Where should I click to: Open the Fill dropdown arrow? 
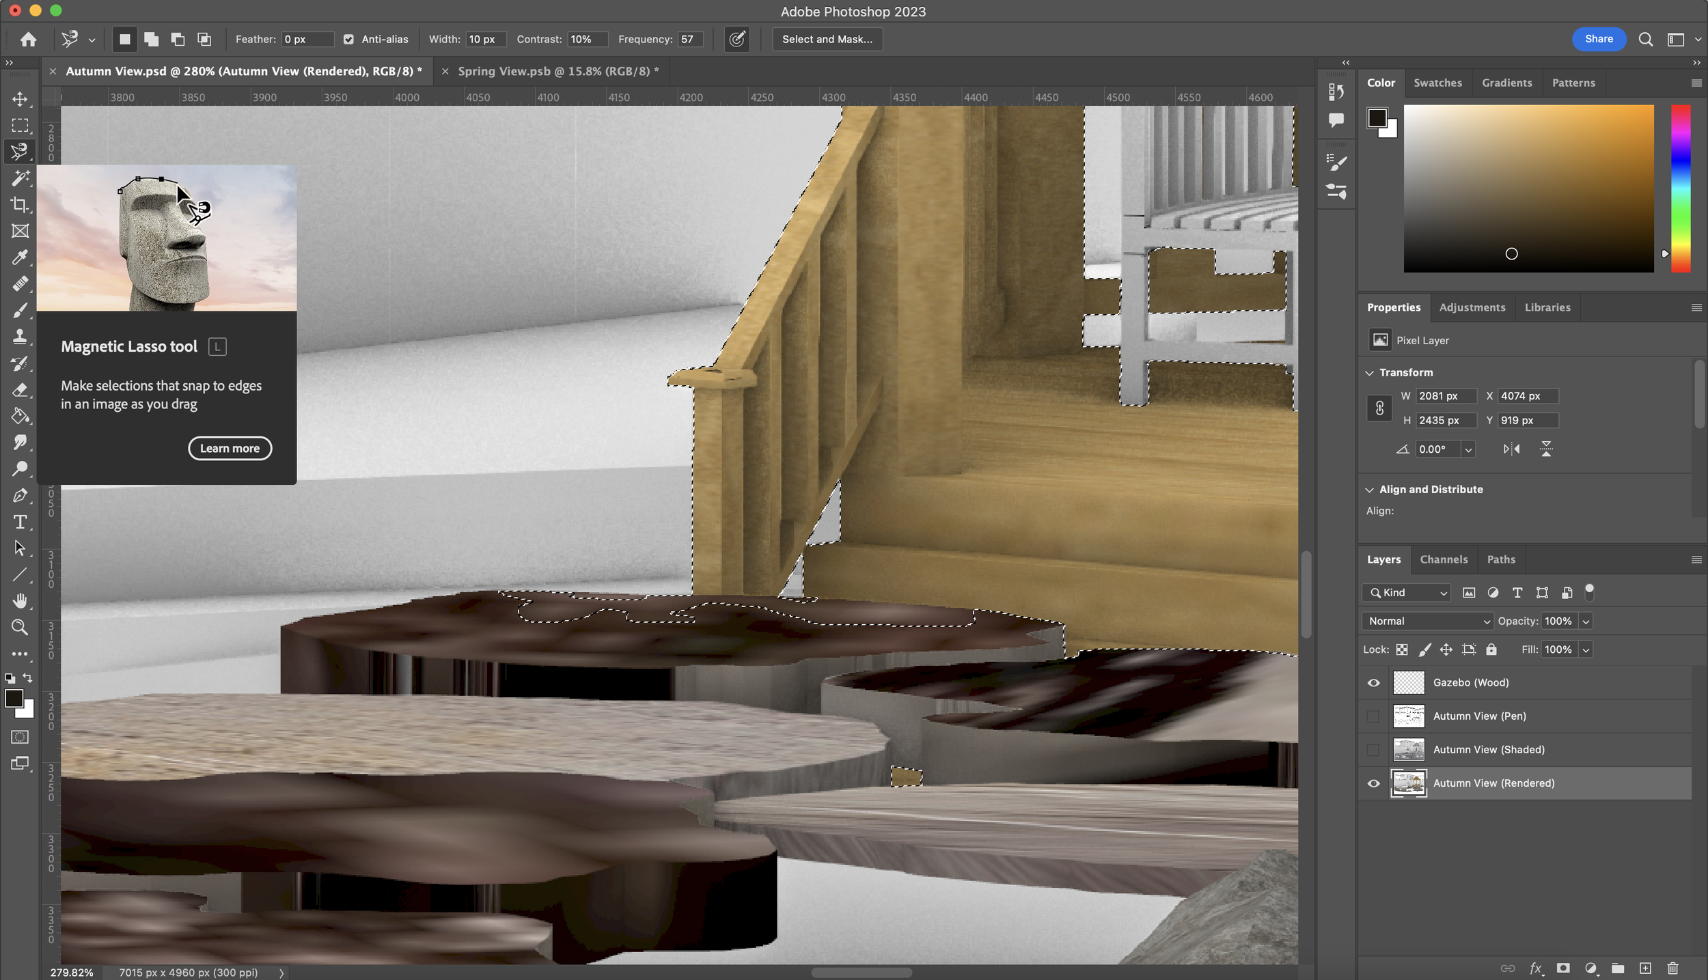[1586, 649]
